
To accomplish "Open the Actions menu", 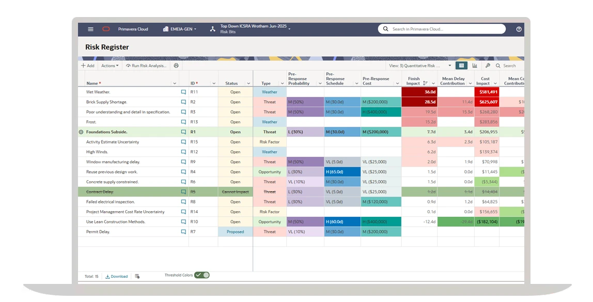I will tap(110, 66).
